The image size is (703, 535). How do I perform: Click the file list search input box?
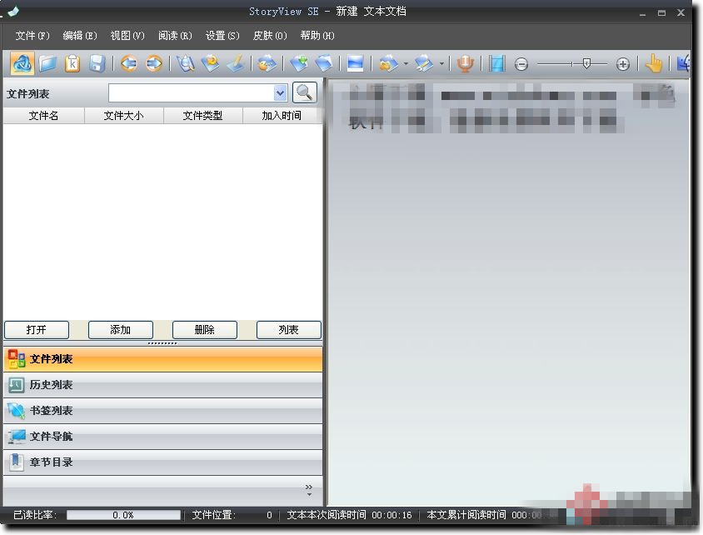192,93
